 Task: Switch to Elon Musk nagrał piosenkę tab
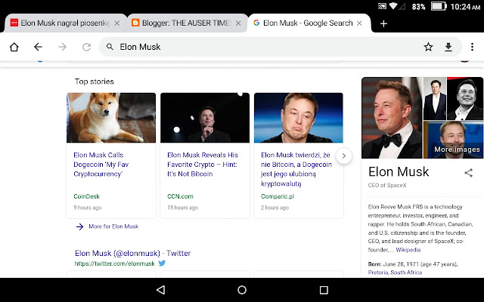65,23
